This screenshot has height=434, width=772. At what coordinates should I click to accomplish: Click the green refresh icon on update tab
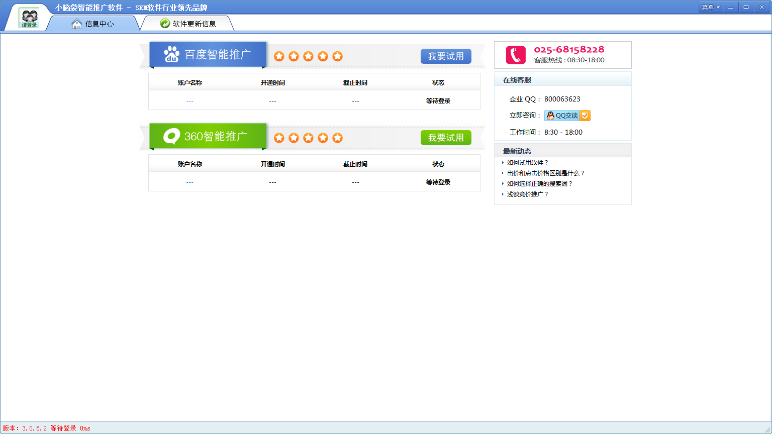tap(165, 23)
